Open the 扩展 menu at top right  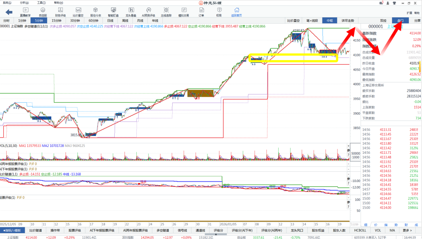[x=409, y=13]
